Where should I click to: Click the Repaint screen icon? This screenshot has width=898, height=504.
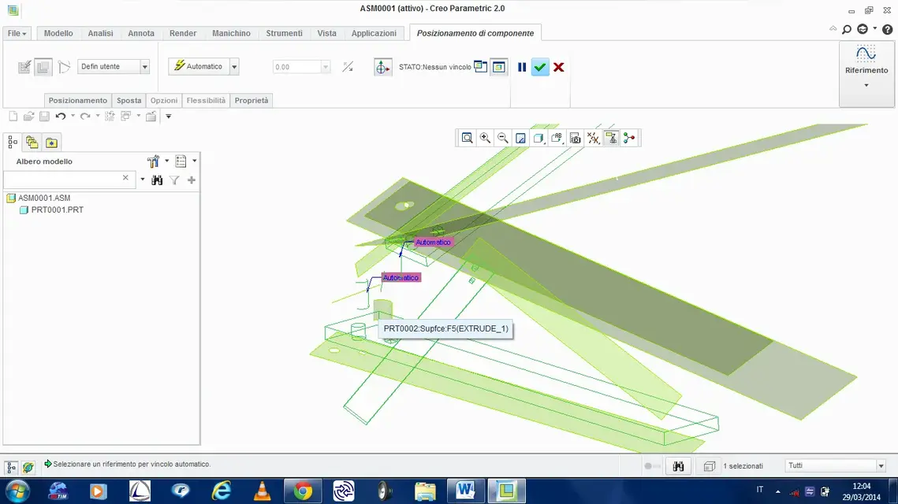click(x=520, y=138)
